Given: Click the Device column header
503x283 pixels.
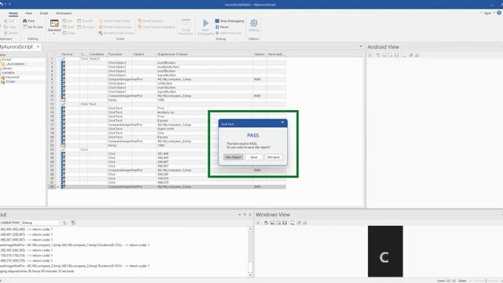Looking at the screenshot, I should (67, 54).
